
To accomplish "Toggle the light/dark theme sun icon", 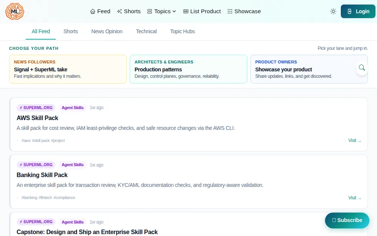I will point(333,11).
